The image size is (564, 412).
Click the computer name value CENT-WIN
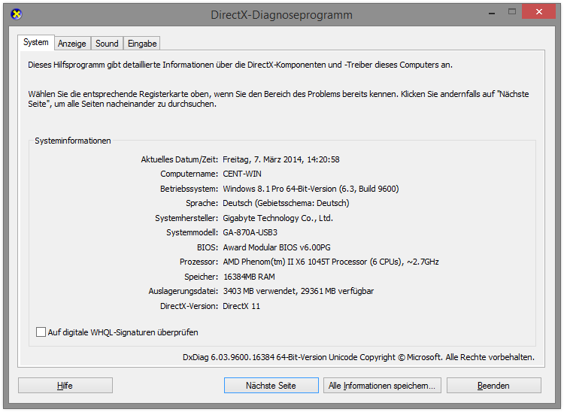click(x=242, y=174)
